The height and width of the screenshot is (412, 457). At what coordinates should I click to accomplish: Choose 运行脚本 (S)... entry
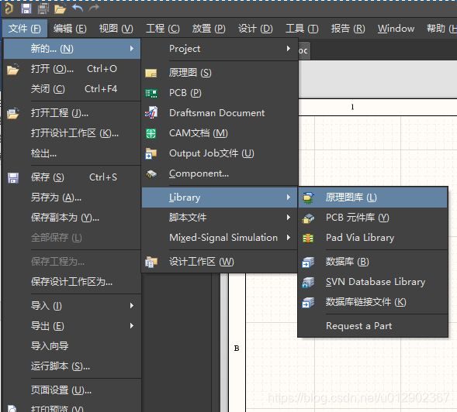coord(72,366)
